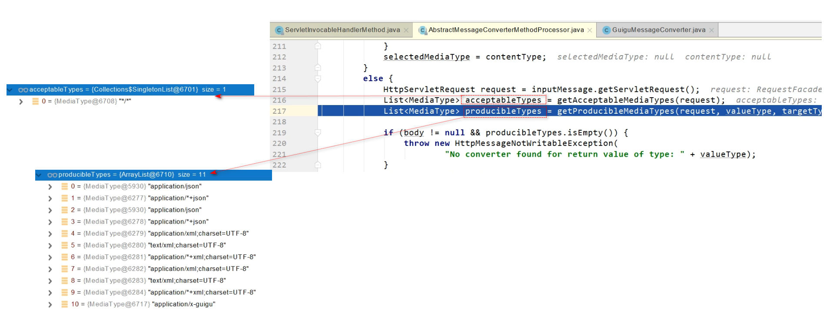Click gutter line number 219
This screenshot has height=336, width=830.
click(x=279, y=133)
